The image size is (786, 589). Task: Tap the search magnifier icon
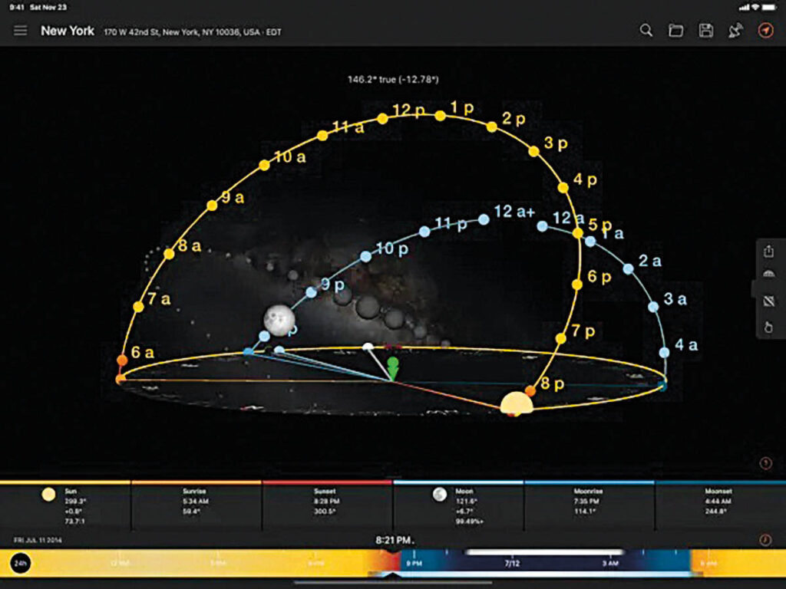pos(646,31)
